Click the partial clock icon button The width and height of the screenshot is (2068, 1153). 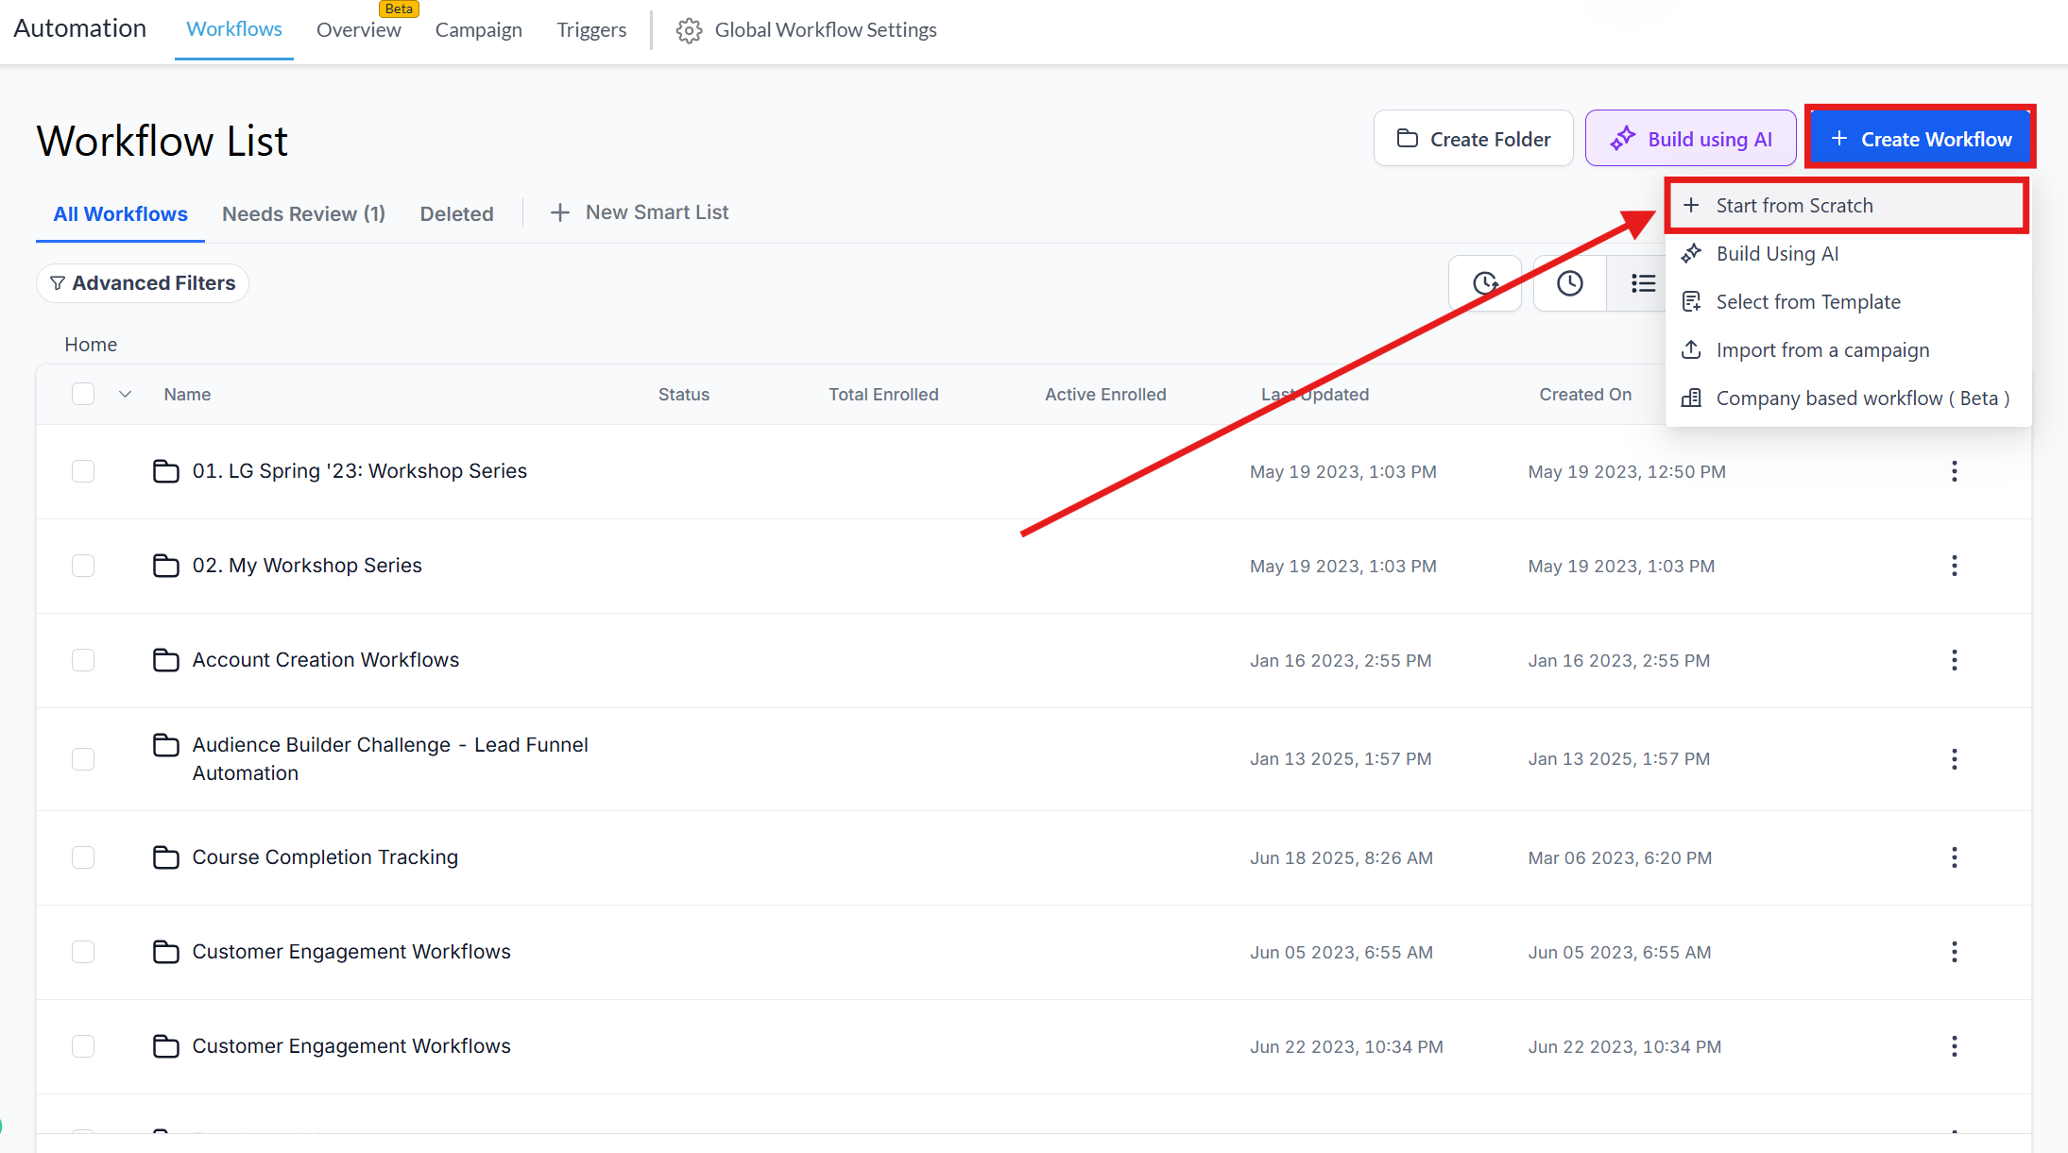(x=1485, y=283)
